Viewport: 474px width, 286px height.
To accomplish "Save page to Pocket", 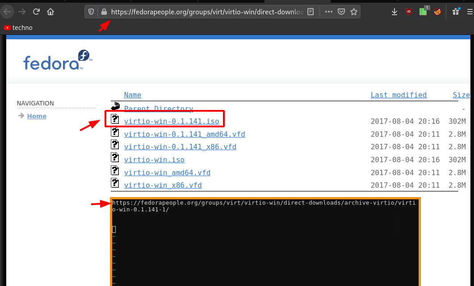I will pyautogui.click(x=341, y=12).
